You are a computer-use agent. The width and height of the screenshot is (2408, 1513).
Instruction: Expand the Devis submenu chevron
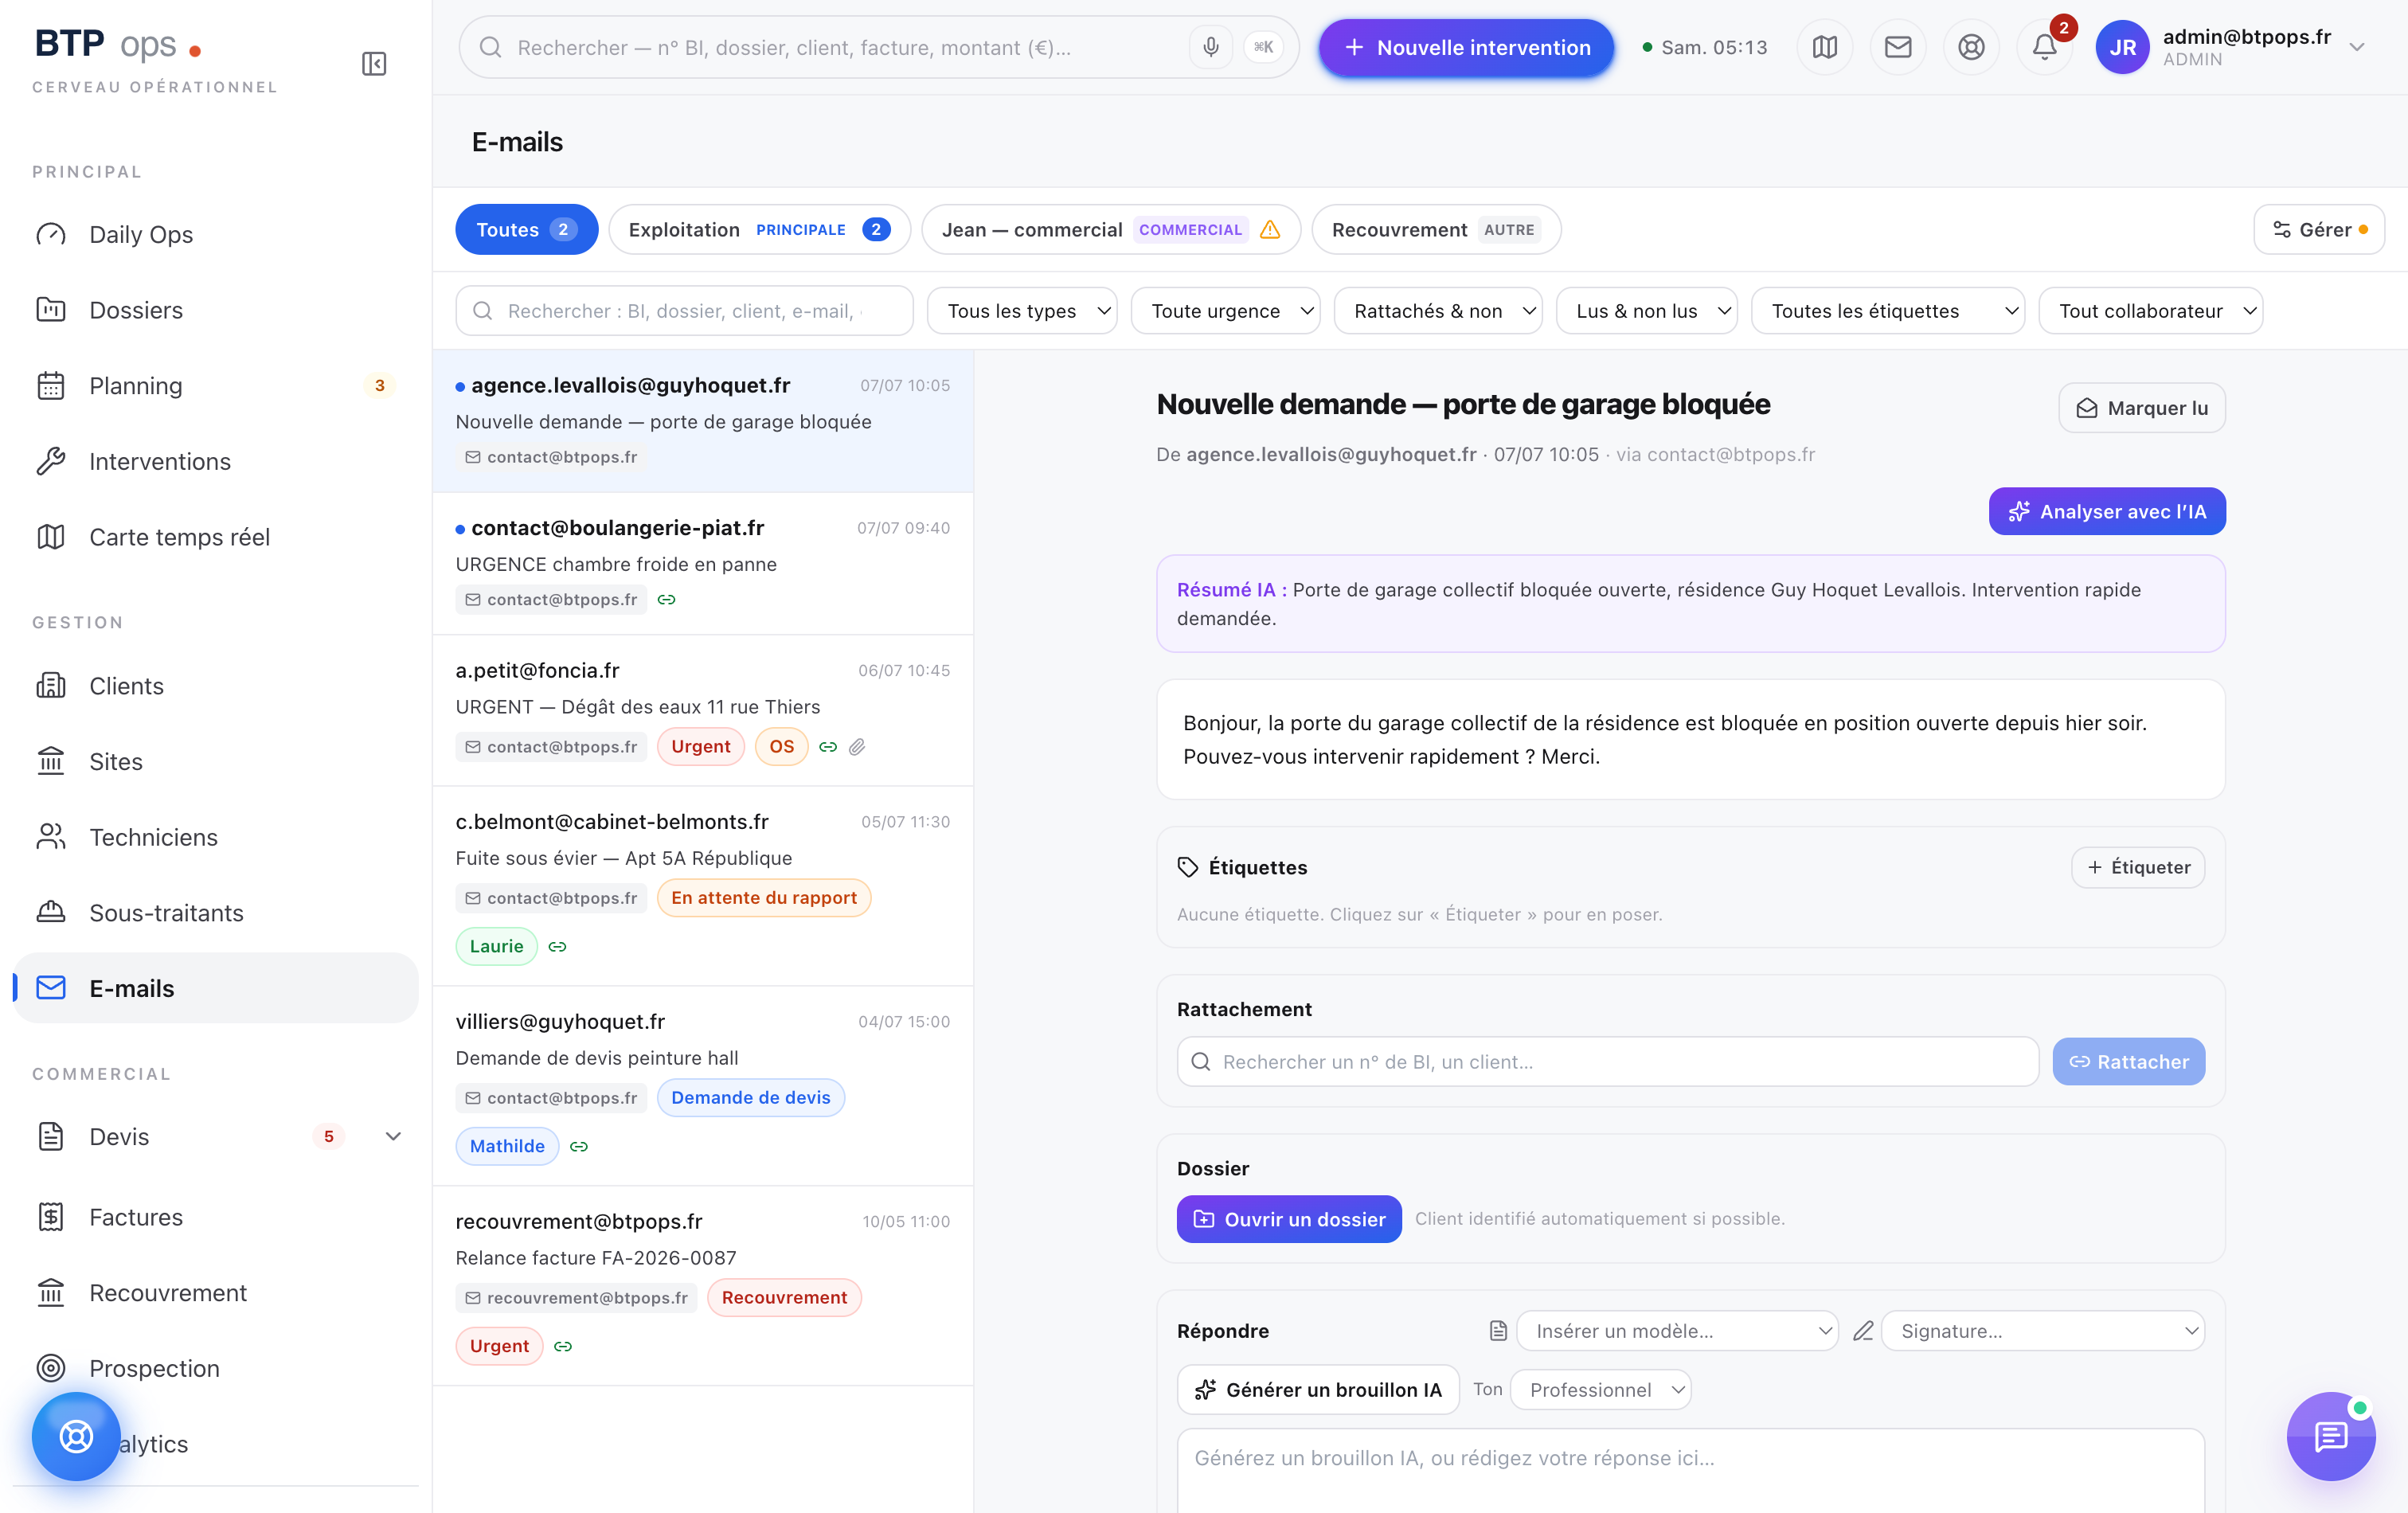coord(393,1136)
